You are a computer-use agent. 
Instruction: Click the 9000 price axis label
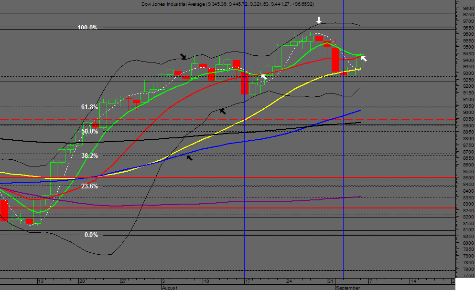pos(469,112)
